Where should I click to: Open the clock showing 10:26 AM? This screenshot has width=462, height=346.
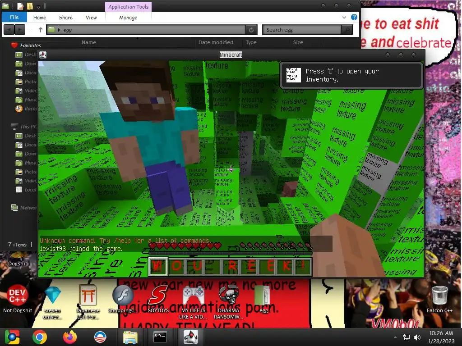click(x=441, y=337)
